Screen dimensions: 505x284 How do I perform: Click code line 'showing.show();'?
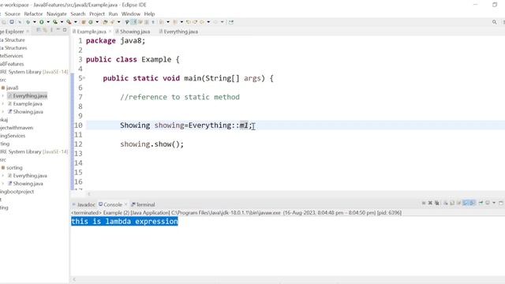151,144
